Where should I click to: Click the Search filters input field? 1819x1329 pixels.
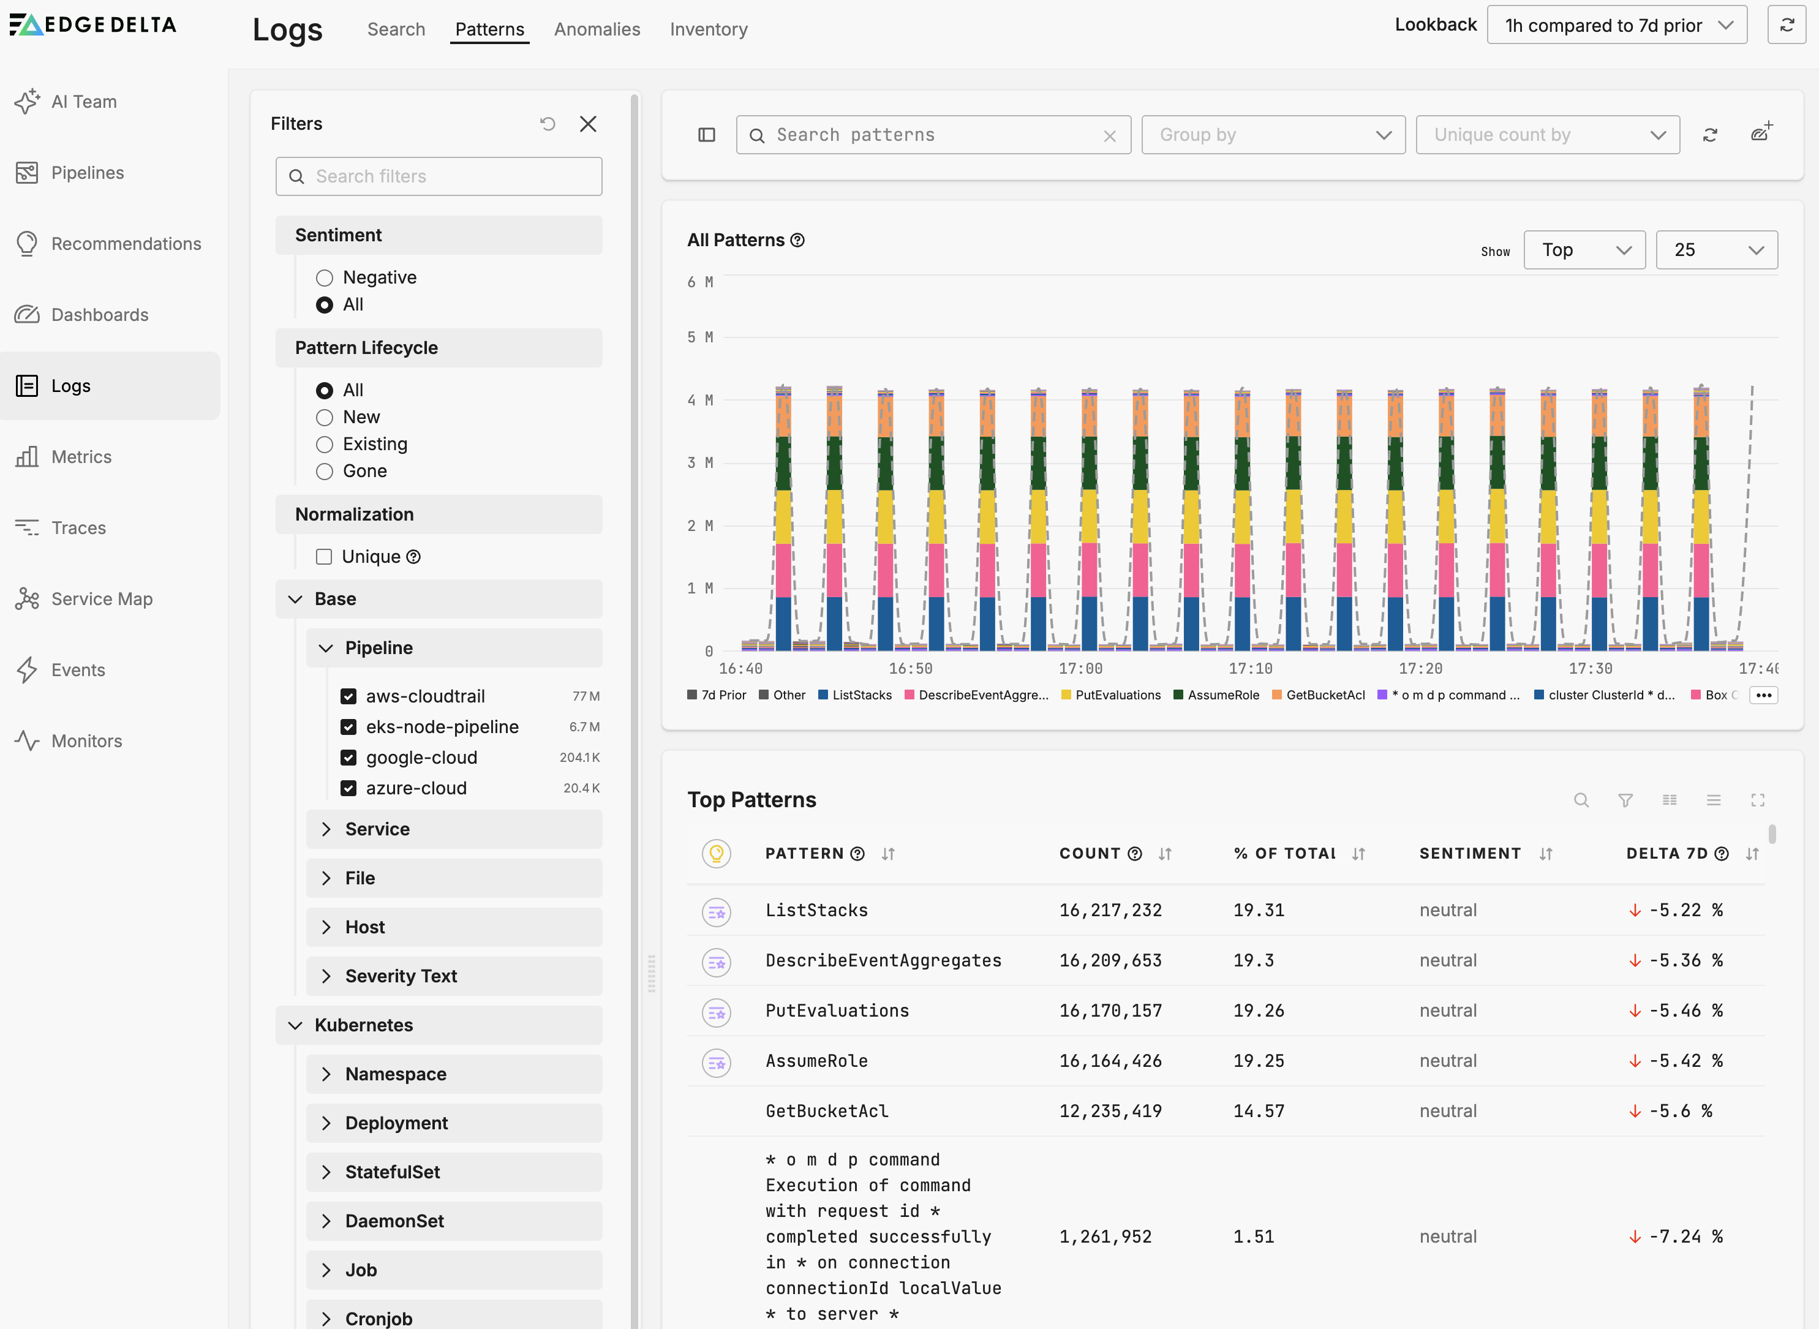coord(439,176)
